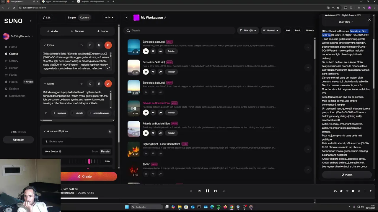The width and height of the screenshot is (378, 212).
Task: Go to the previous track
Action: coord(199,191)
